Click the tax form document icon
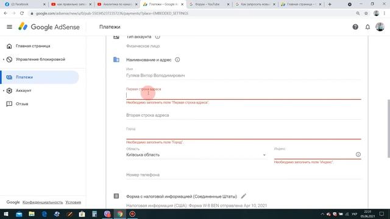390x219 pixels. pos(116,196)
